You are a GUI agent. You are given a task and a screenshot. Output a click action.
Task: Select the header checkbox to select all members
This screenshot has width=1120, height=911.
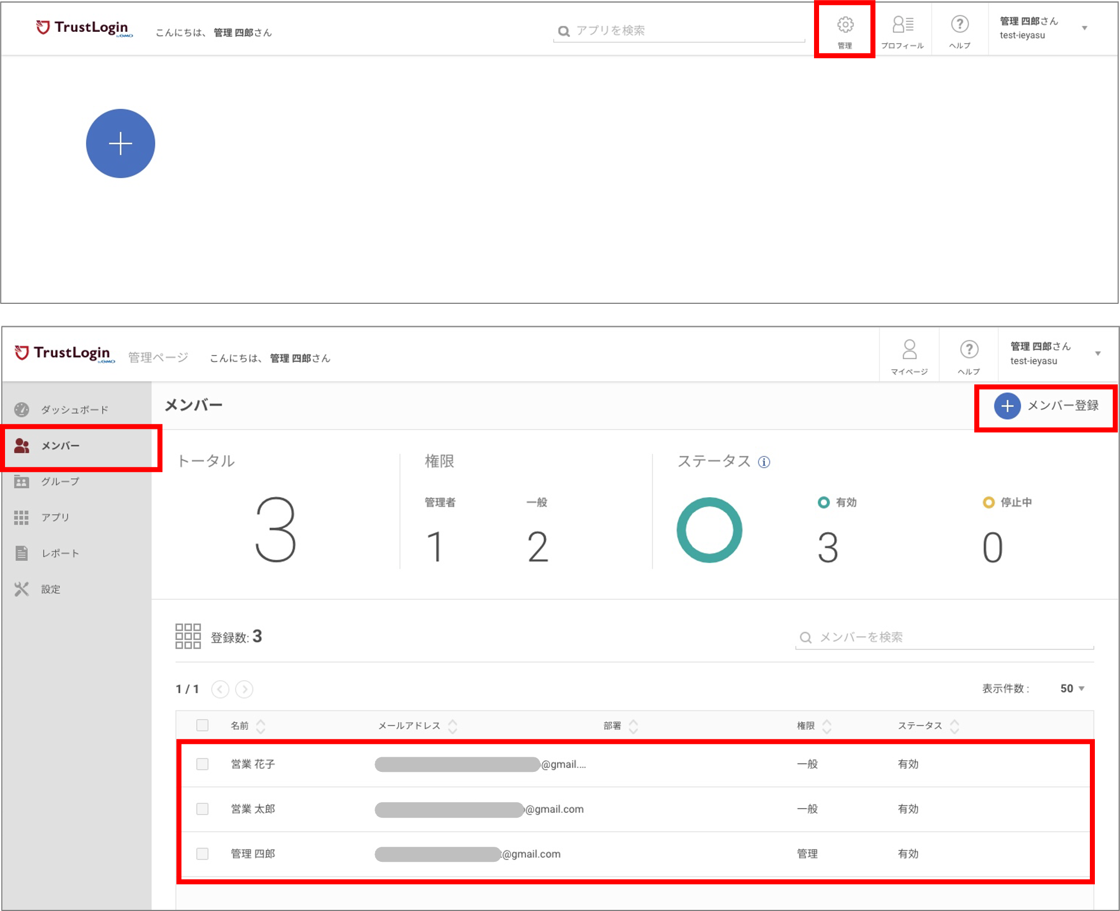tap(202, 725)
